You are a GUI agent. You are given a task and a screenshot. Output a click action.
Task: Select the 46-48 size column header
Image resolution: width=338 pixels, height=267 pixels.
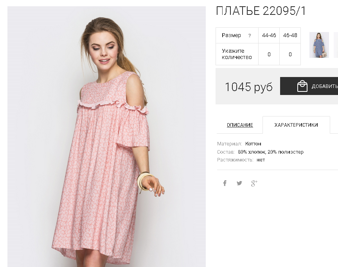coord(290,35)
